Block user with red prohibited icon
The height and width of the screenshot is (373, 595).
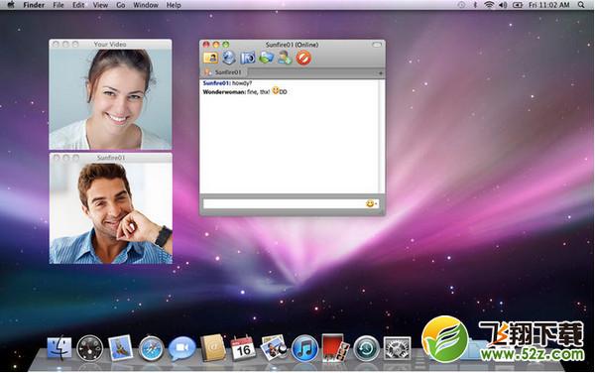point(303,59)
